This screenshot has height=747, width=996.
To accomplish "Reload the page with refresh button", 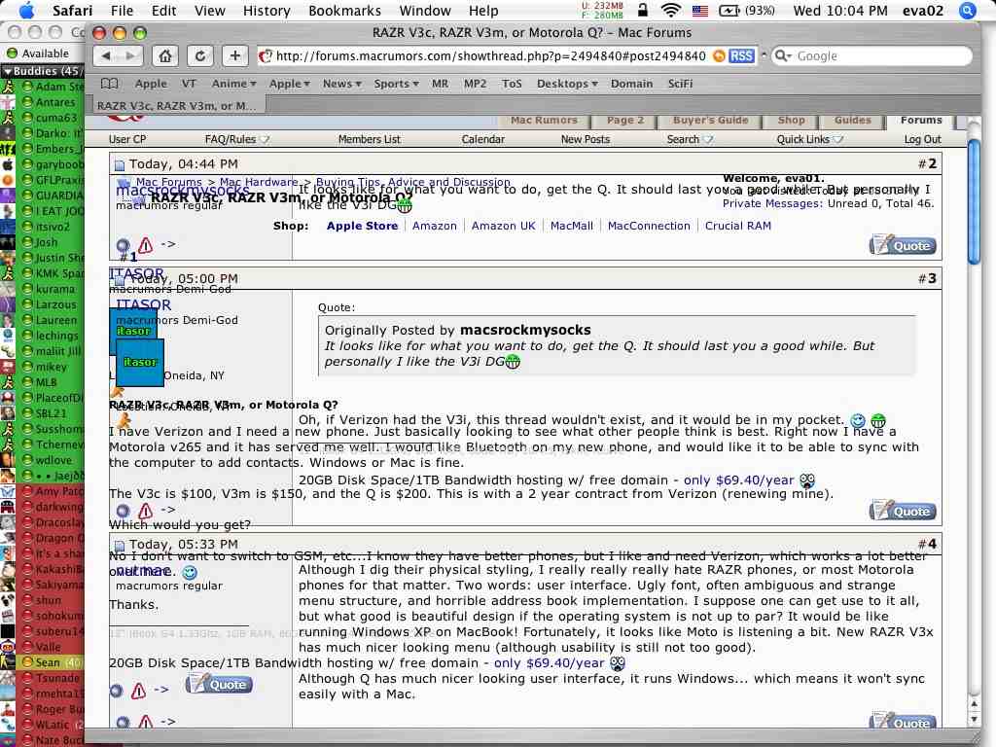I will click(200, 55).
